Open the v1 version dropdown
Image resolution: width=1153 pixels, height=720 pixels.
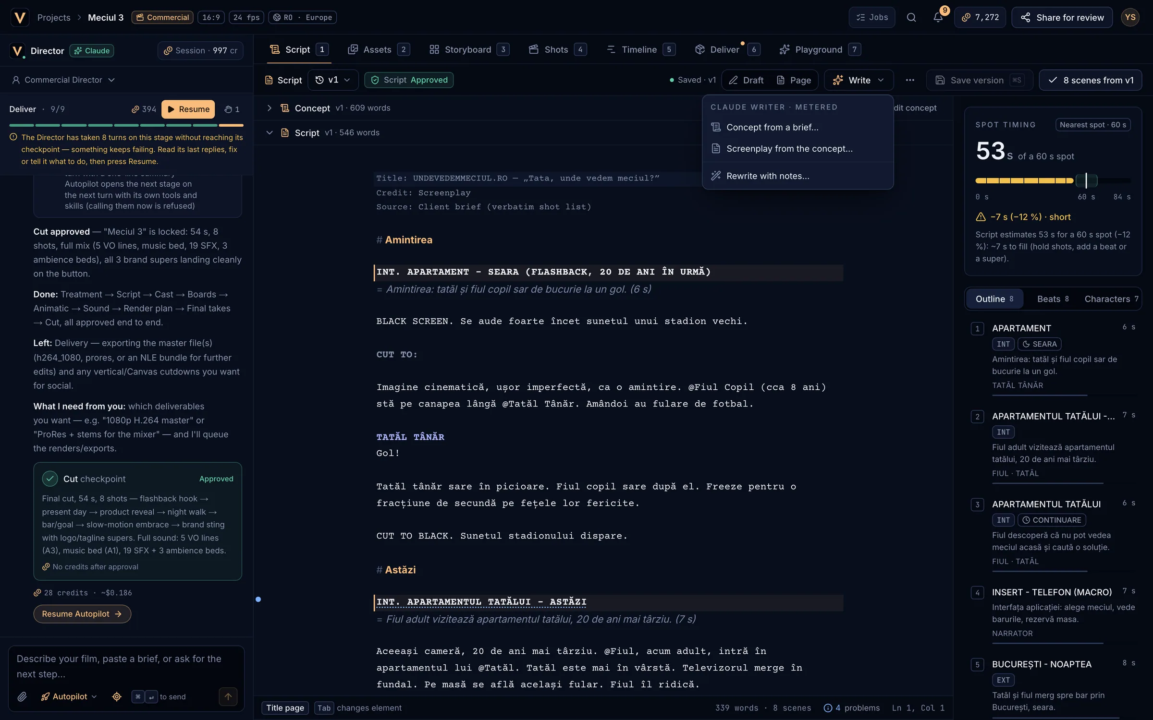tap(332, 80)
